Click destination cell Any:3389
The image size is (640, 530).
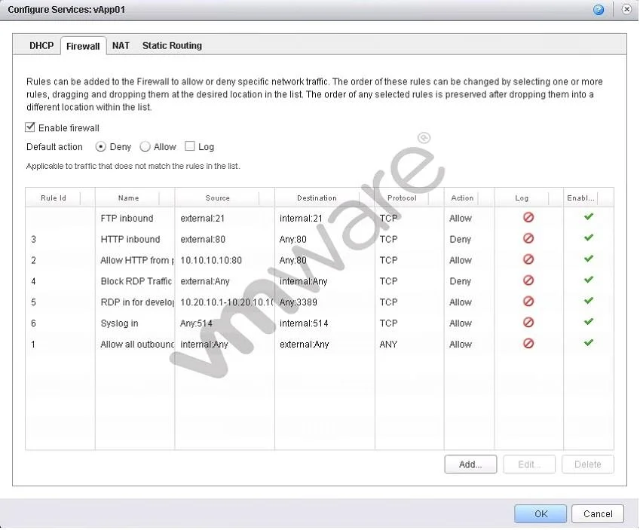(x=298, y=302)
